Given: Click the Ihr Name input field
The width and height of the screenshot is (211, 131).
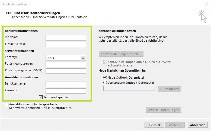Looking at the screenshot, I should click(x=66, y=38).
